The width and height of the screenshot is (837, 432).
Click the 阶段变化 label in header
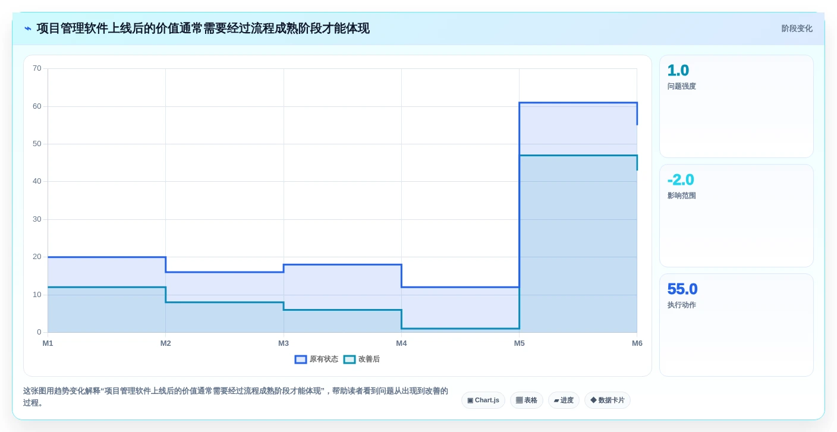(797, 29)
